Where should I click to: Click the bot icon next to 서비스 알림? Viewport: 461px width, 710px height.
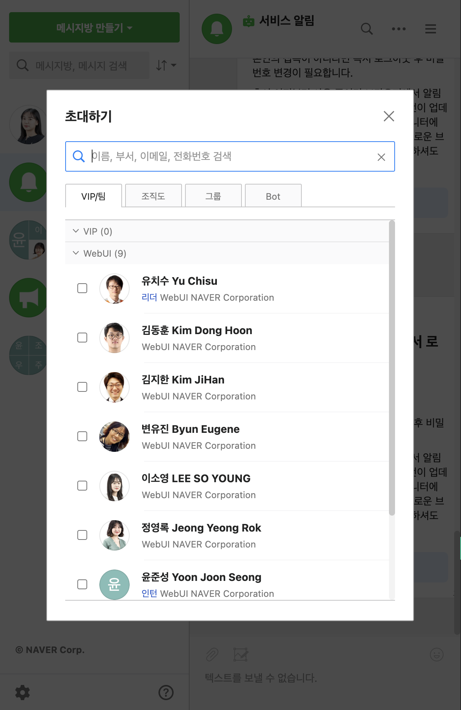click(249, 21)
